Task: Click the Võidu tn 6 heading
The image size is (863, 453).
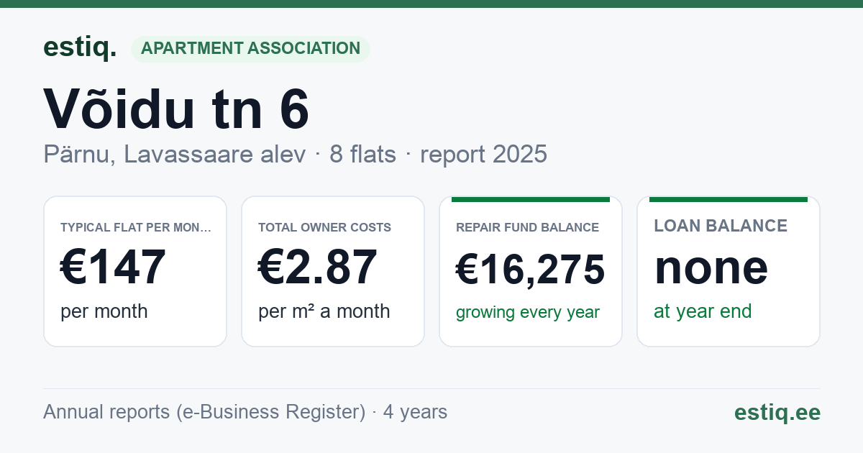Action: pyautogui.click(x=177, y=109)
